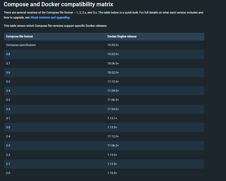Click the Compose specification row
Viewport: 226px width, 181px height.
(21, 45)
